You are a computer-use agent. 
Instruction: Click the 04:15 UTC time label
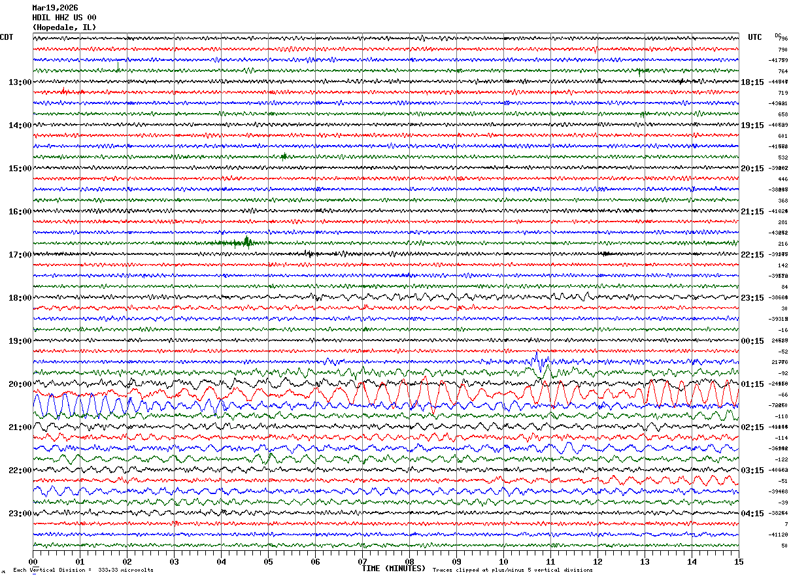(x=752, y=514)
